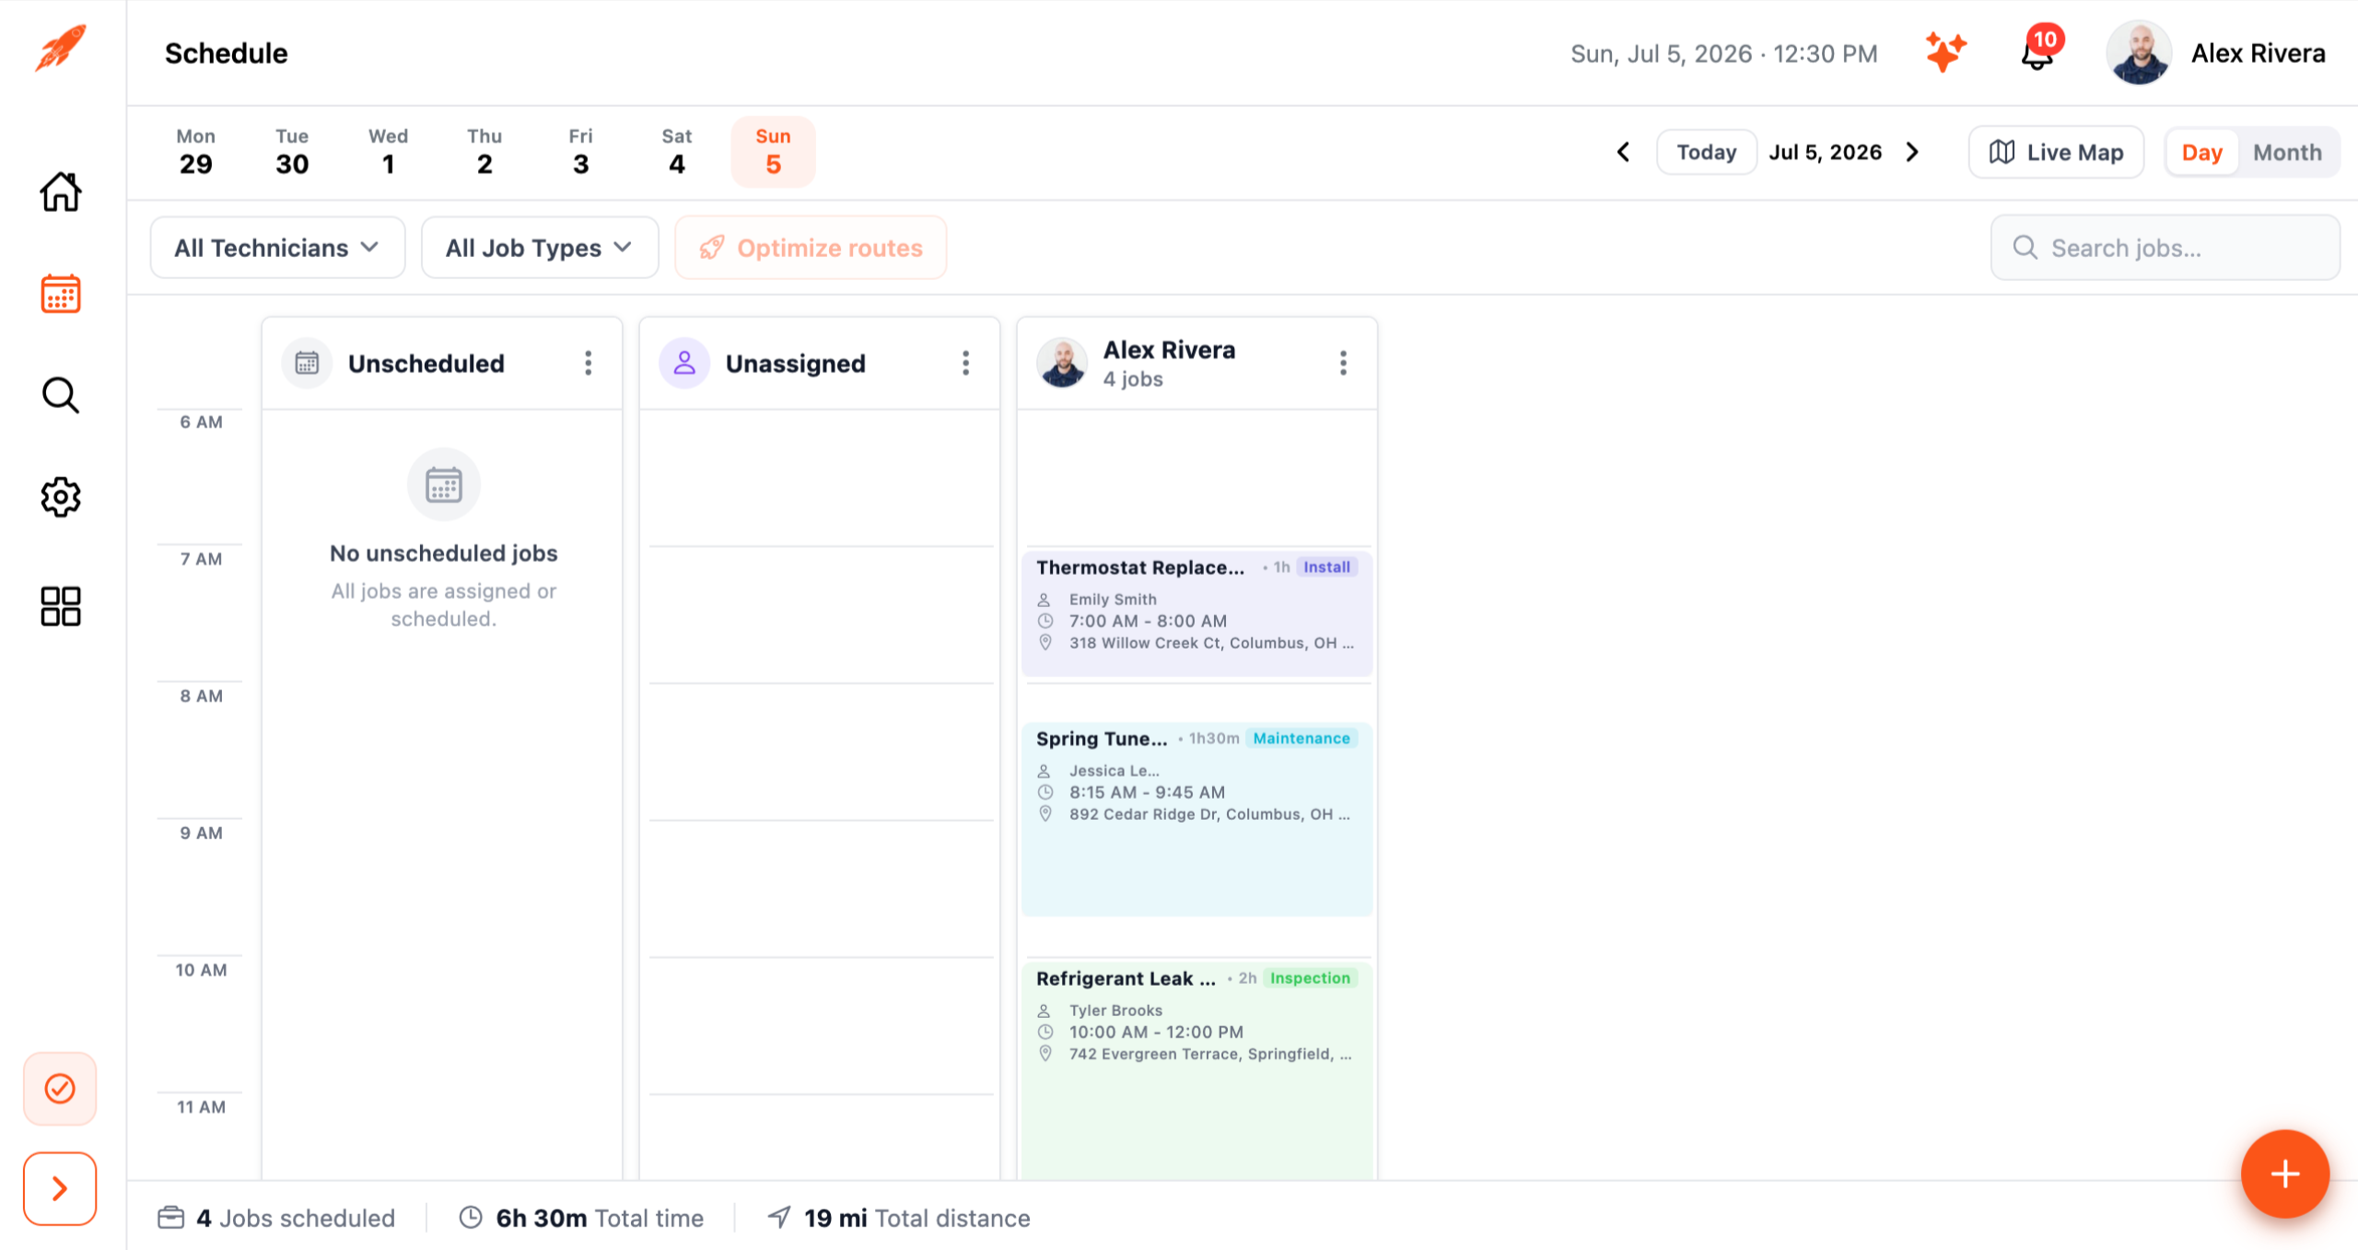
Task: Click the Jul 5, 2026 date label
Action: [x=1825, y=152]
